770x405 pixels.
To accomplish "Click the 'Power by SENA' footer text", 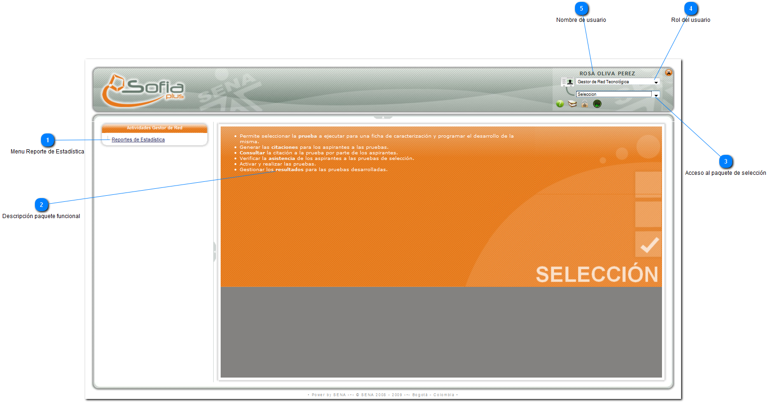I will click(329, 395).
